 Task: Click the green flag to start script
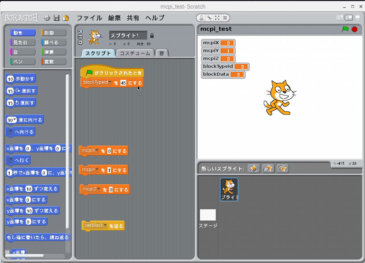pos(345,29)
